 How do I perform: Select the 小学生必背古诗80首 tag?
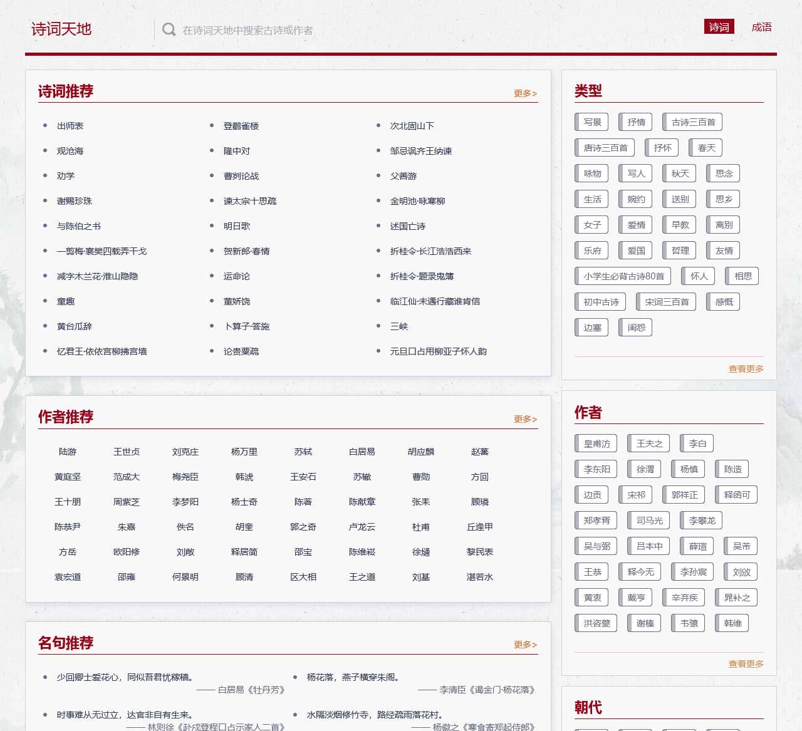click(x=623, y=276)
